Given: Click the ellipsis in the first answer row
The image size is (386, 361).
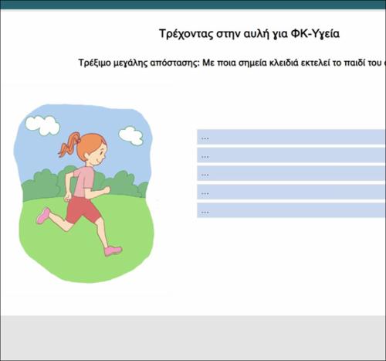Looking at the screenshot, I should click(x=205, y=138).
